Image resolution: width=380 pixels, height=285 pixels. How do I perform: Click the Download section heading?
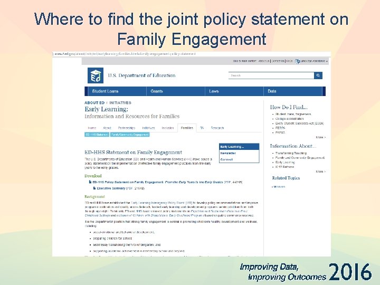93,176
